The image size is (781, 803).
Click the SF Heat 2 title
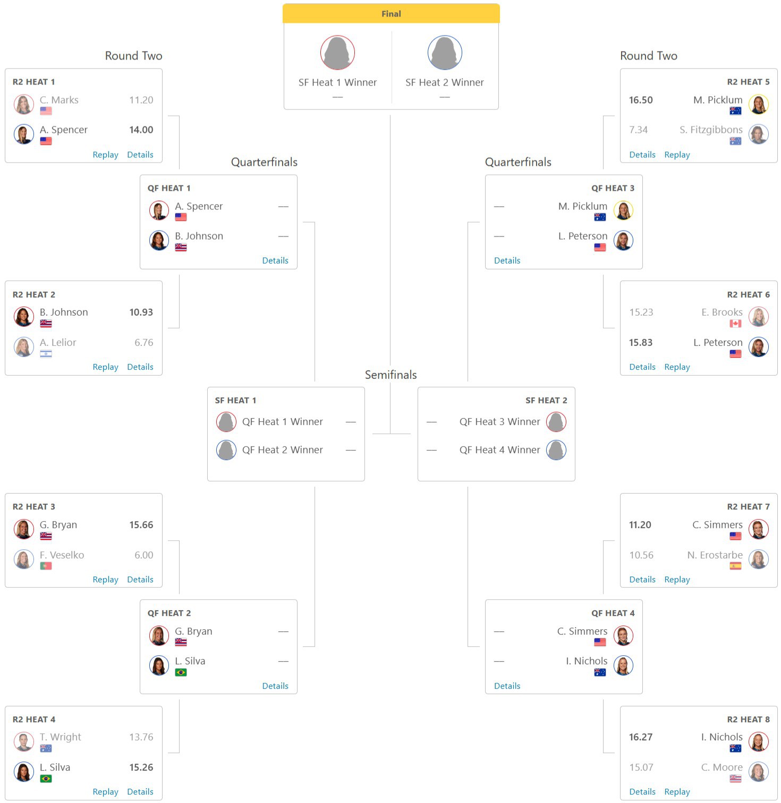546,400
